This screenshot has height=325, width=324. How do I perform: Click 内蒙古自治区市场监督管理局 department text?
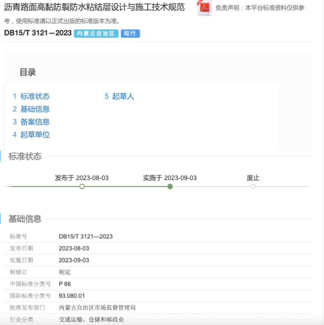click(97, 308)
